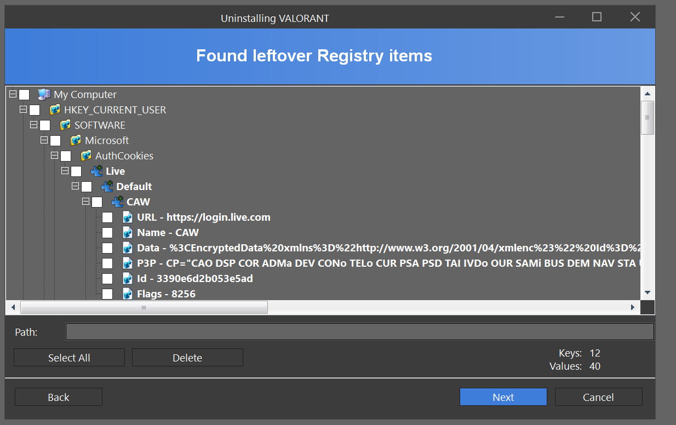
Task: Collapse the My Computer tree node
Action: [13, 94]
